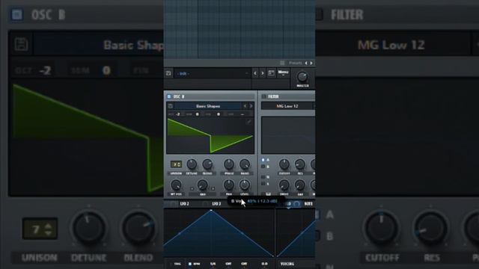Toggle filter routing checkbox A
Viewport: 479px width, 269px height.
point(263,160)
